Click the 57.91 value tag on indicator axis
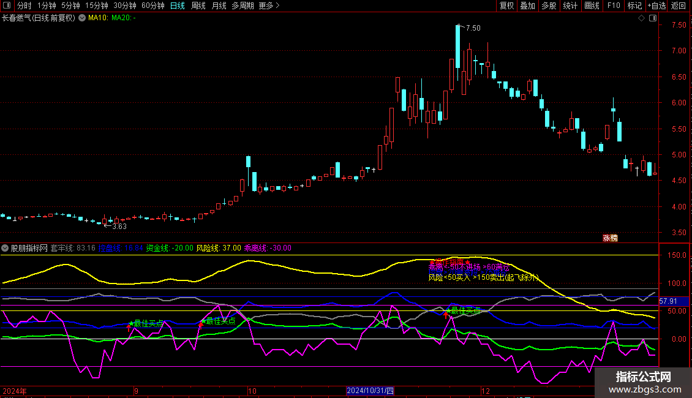This screenshot has width=692, height=398. coord(668,301)
